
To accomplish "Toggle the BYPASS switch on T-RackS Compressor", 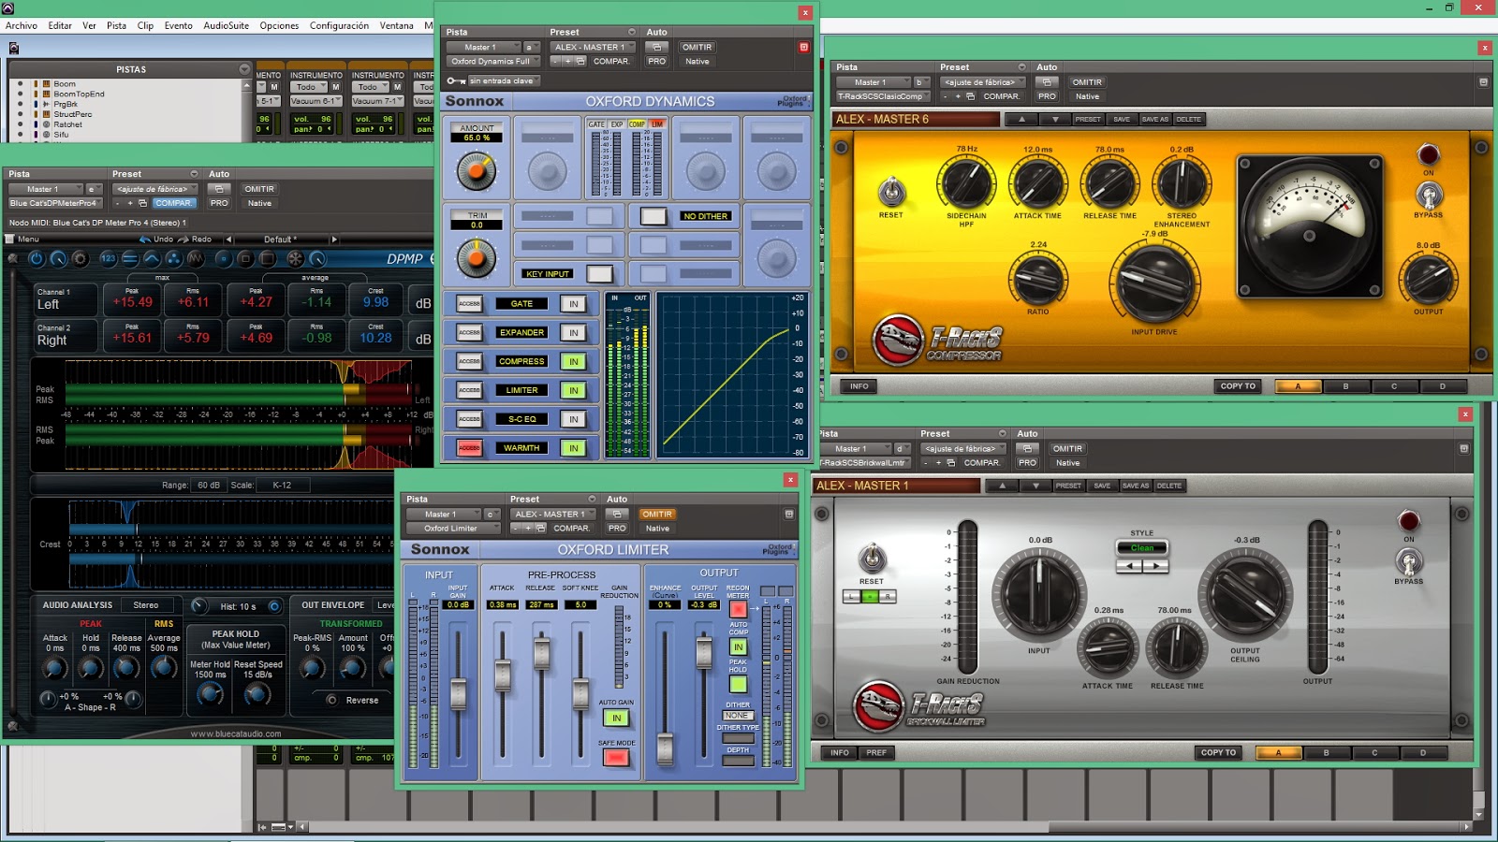I will (1428, 196).
